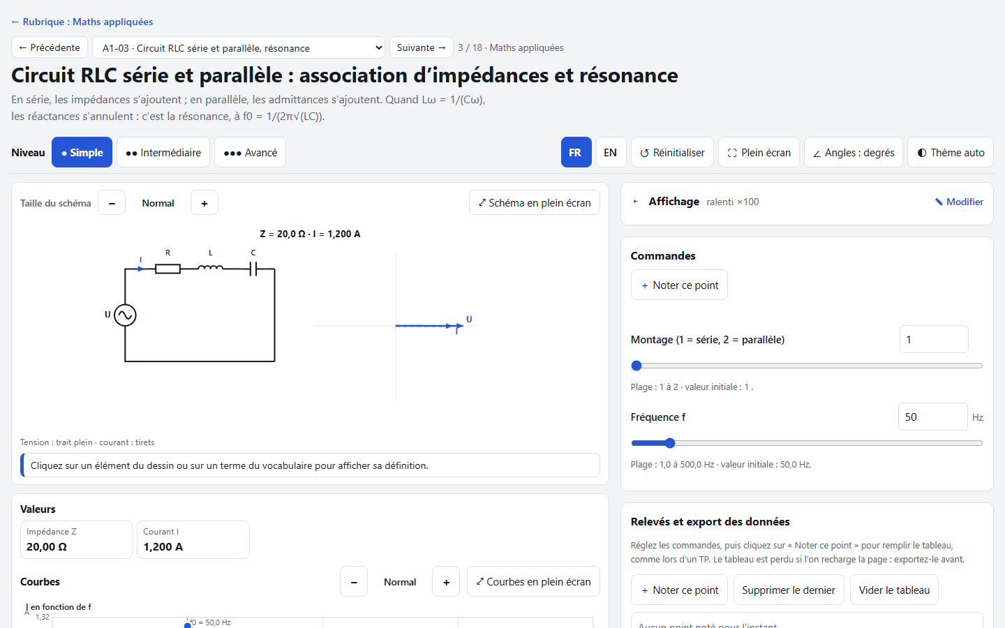
Task: Click the Montage slider handle
Action: click(636, 366)
